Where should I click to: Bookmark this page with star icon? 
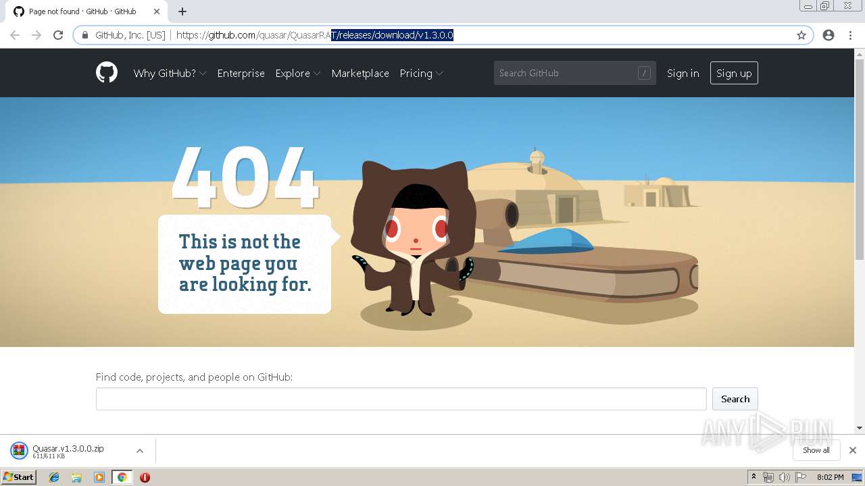(801, 35)
